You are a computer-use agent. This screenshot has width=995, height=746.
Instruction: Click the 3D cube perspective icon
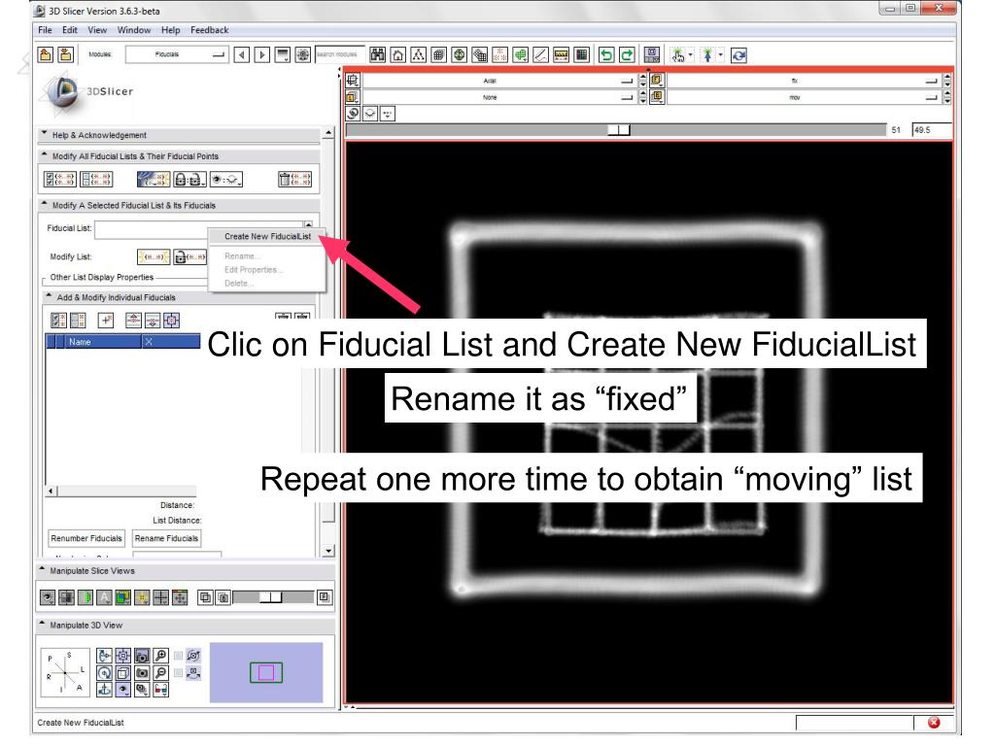(x=123, y=672)
